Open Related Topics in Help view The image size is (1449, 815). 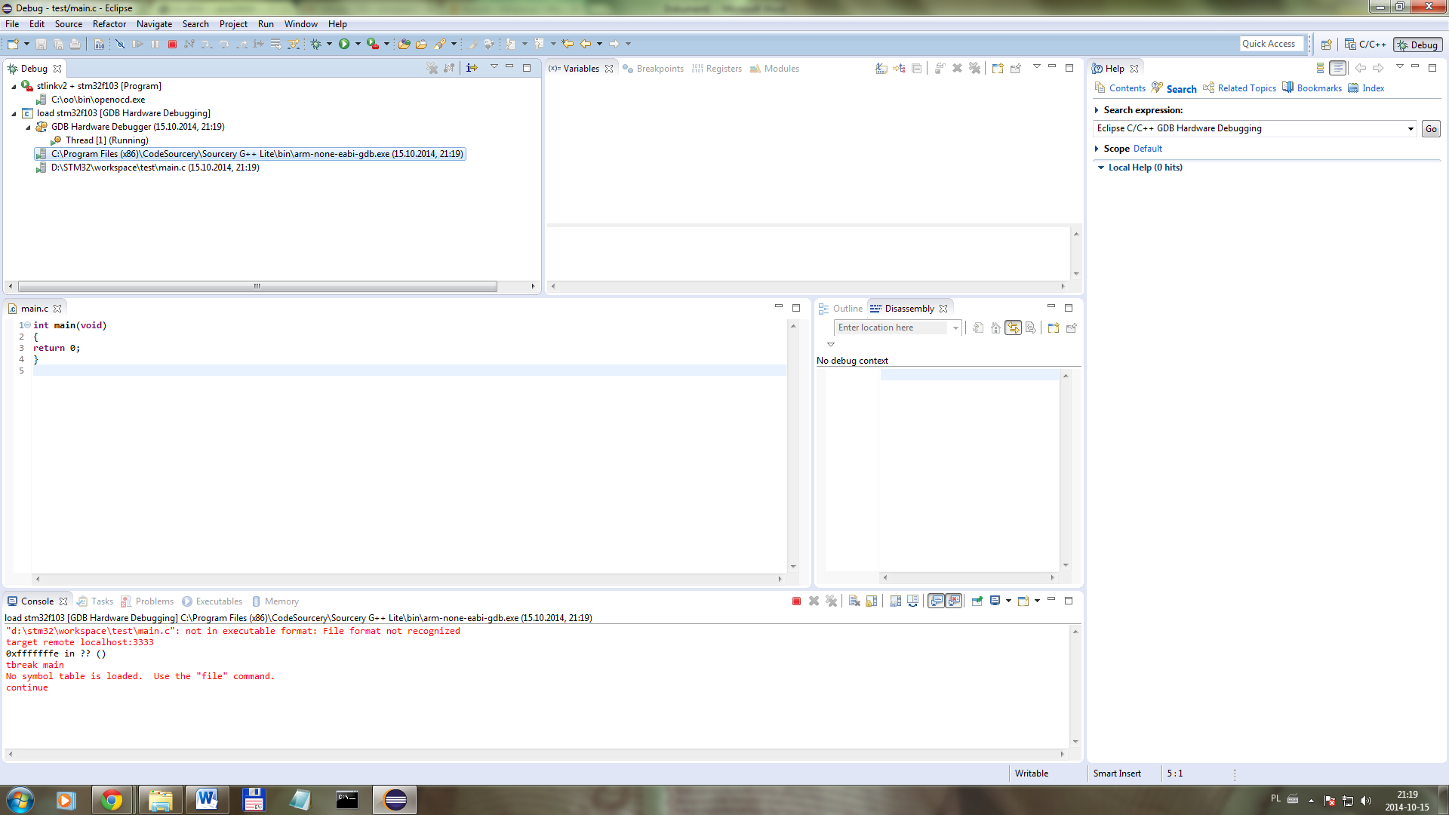tap(1246, 88)
